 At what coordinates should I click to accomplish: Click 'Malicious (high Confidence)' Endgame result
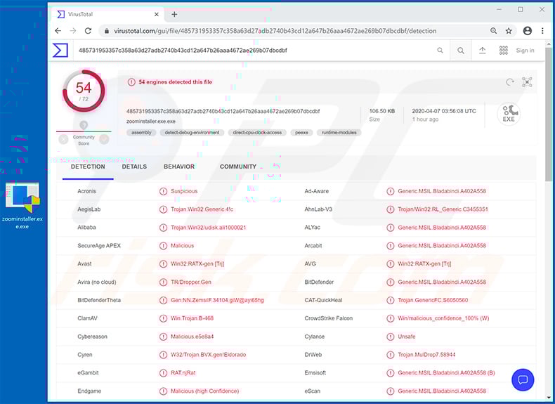[x=204, y=391]
